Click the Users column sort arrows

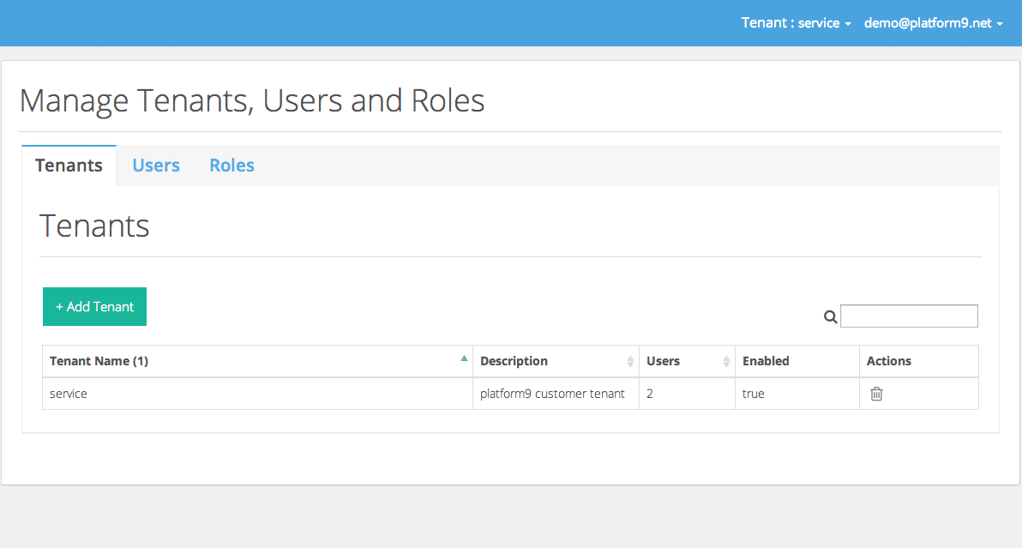(x=726, y=361)
